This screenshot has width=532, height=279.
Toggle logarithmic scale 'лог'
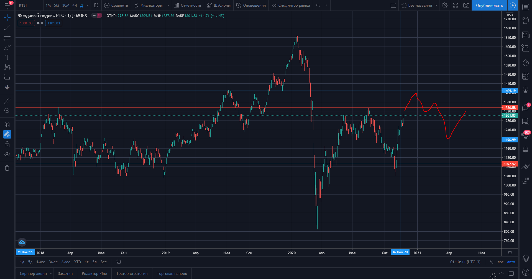500,262
